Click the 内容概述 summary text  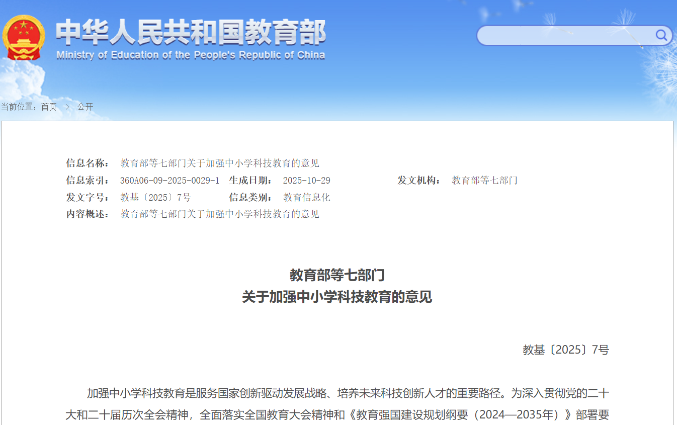[x=220, y=214]
